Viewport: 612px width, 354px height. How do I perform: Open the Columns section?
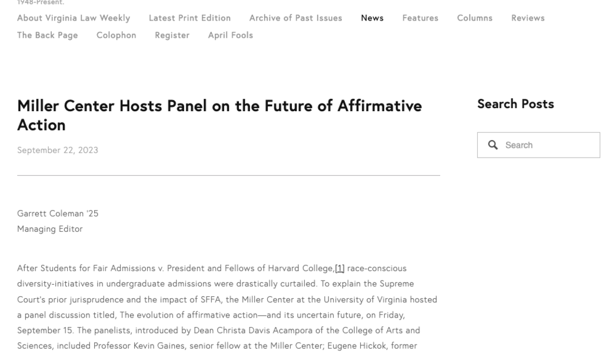pyautogui.click(x=474, y=18)
